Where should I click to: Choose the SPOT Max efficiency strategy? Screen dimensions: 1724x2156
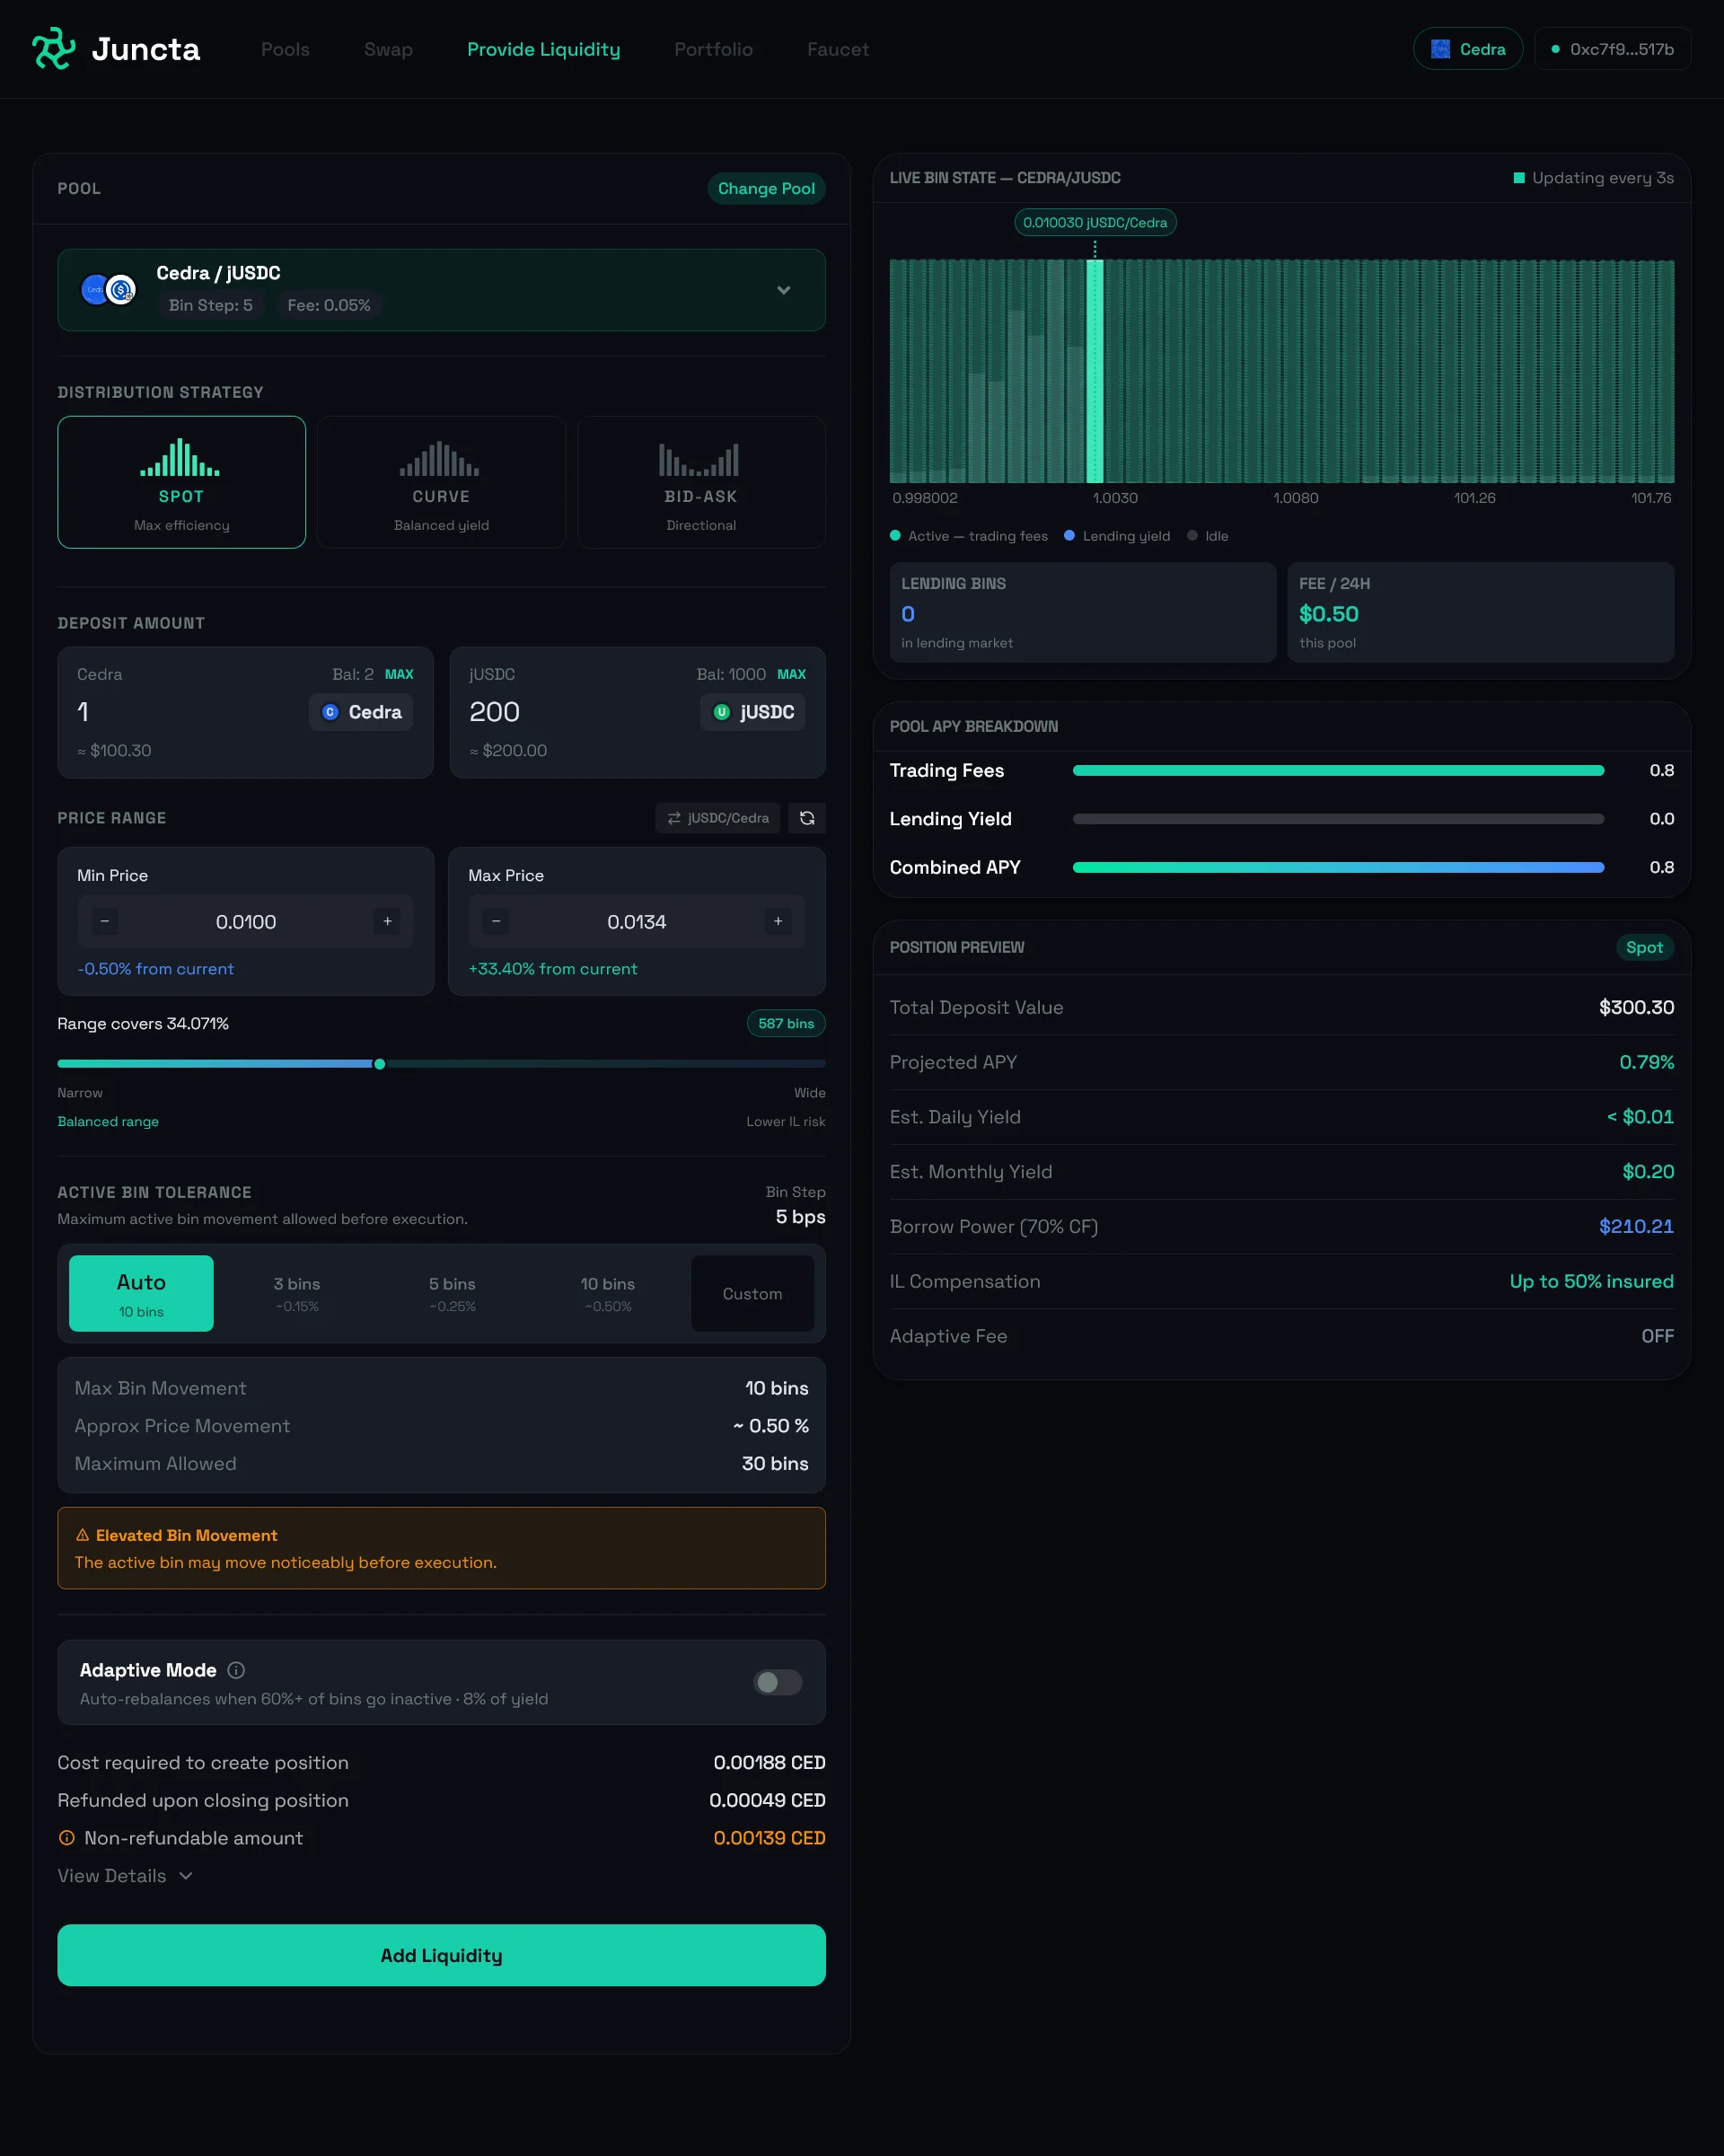click(x=182, y=482)
